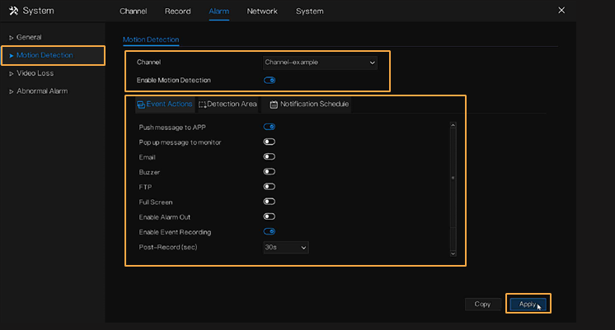Turn on the Buzzer toggle
Viewport: 615px width, 330px height.
click(269, 172)
